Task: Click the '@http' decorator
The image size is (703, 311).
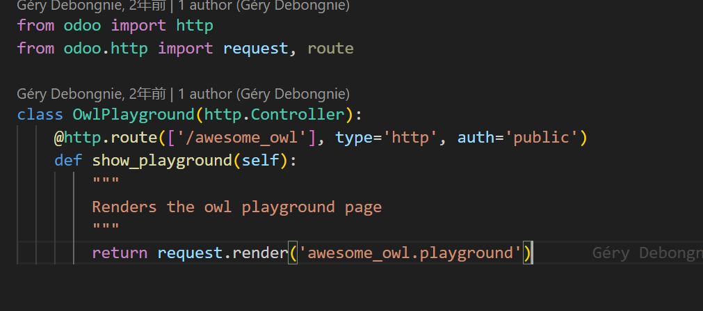Action: (x=78, y=137)
